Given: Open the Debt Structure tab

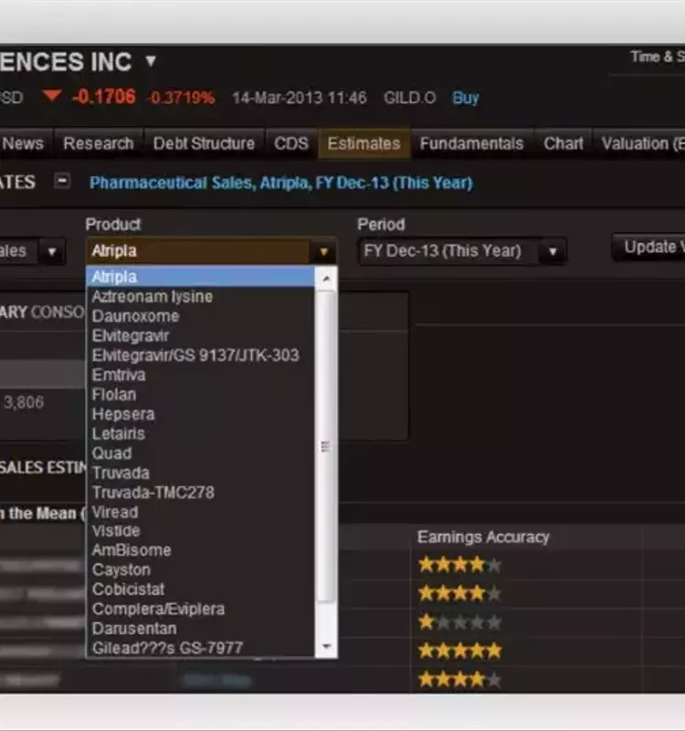Looking at the screenshot, I should 204,143.
